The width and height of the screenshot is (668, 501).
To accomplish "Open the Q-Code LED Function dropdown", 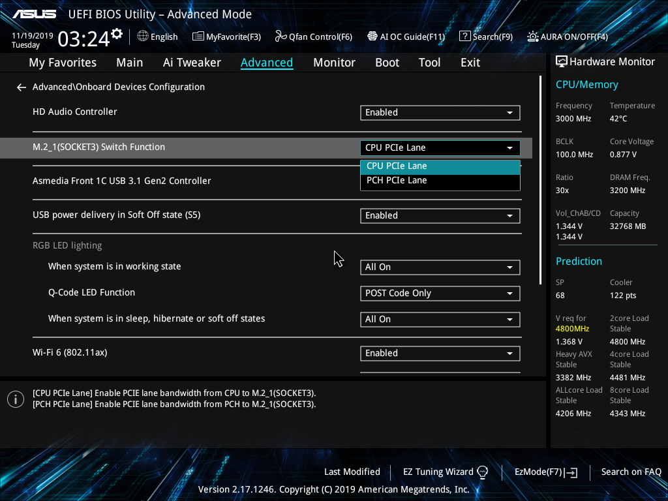I will point(440,294).
